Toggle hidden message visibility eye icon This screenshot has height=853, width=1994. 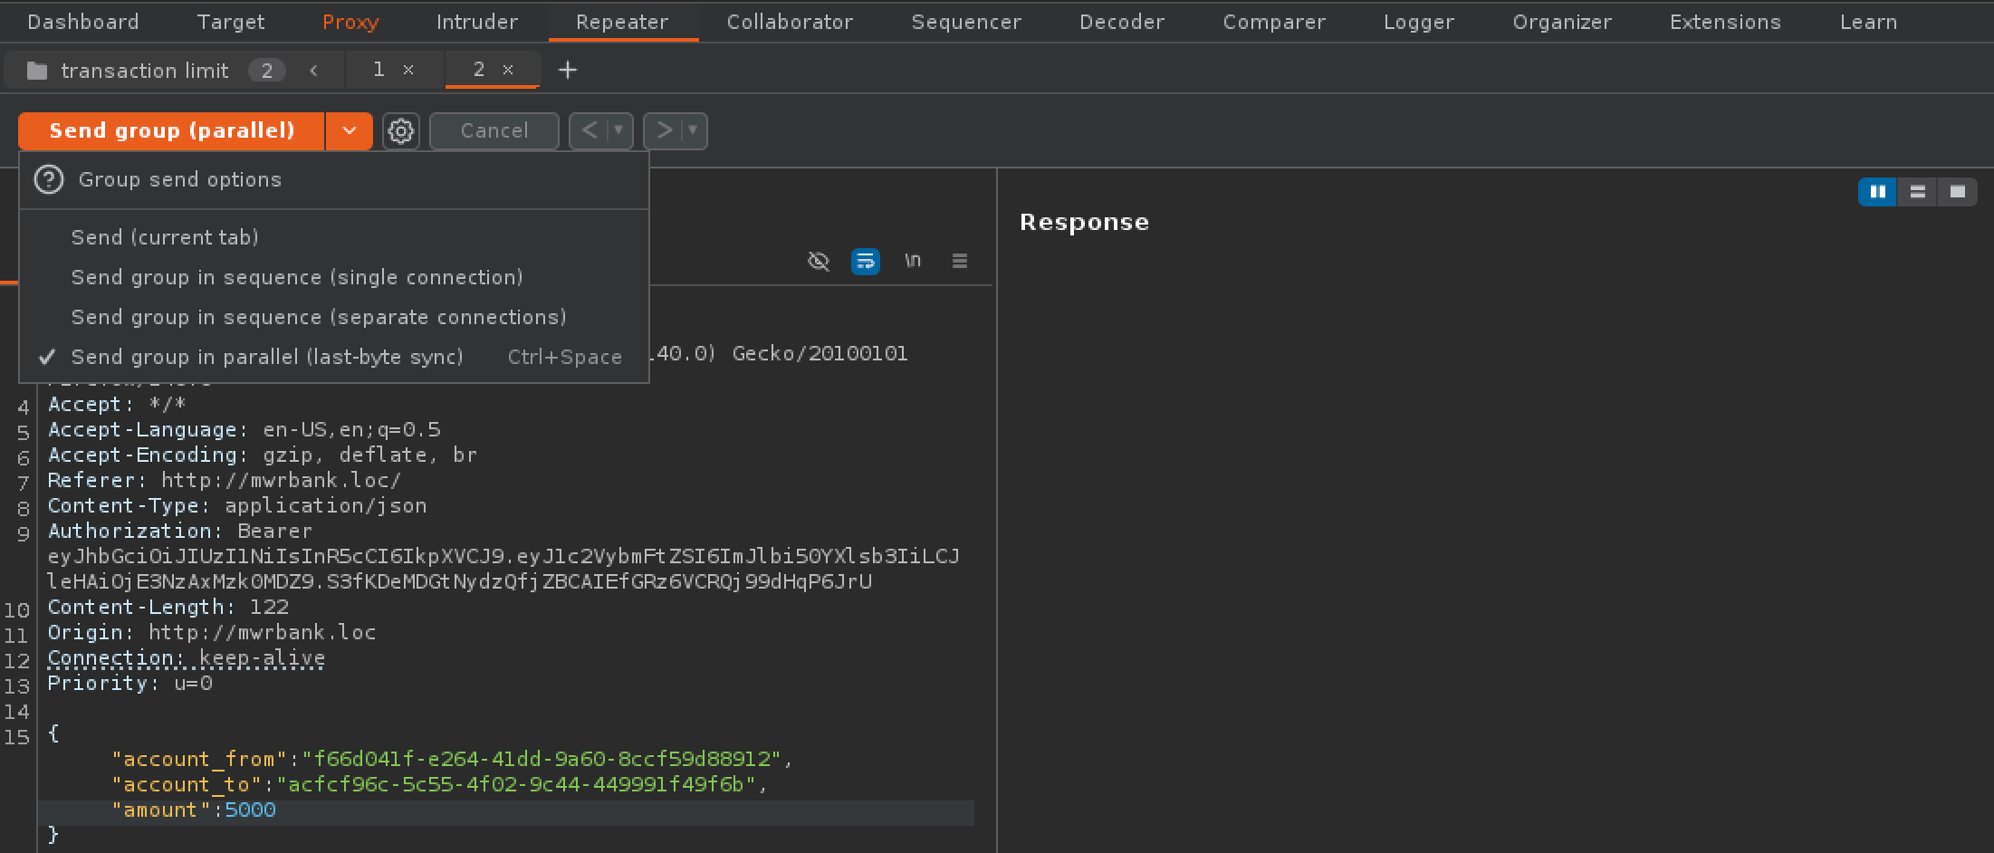pyautogui.click(x=818, y=262)
